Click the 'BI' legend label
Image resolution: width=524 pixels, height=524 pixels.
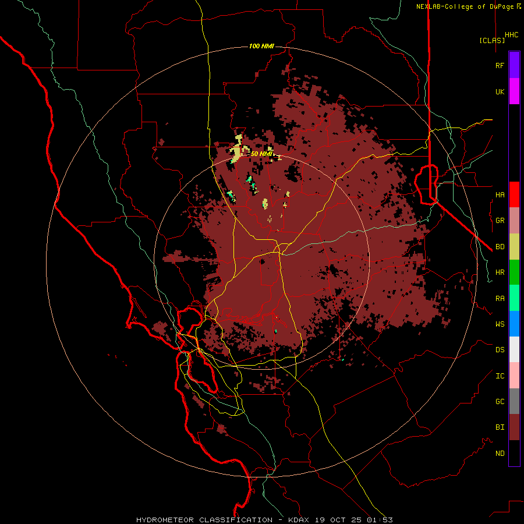coord(500,427)
